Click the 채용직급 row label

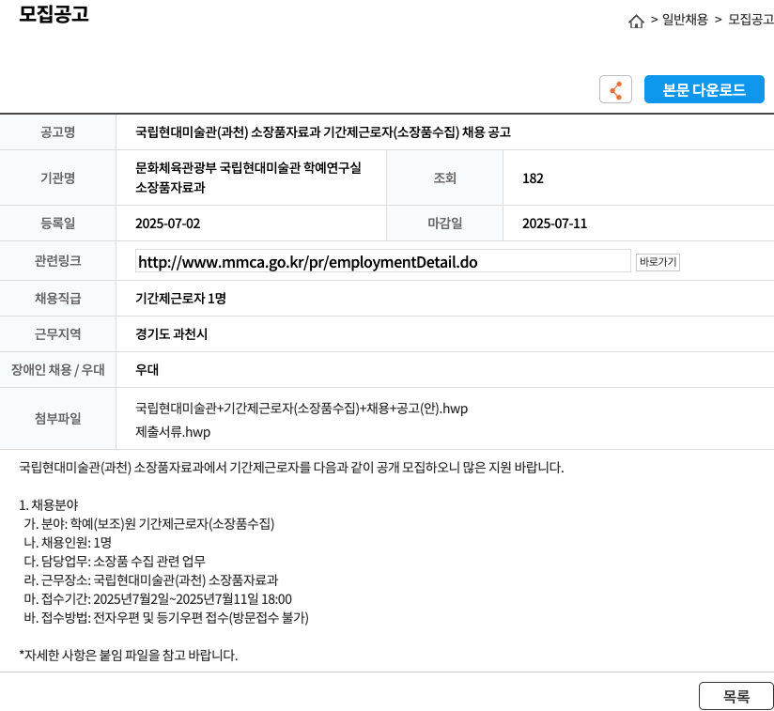click(x=57, y=299)
